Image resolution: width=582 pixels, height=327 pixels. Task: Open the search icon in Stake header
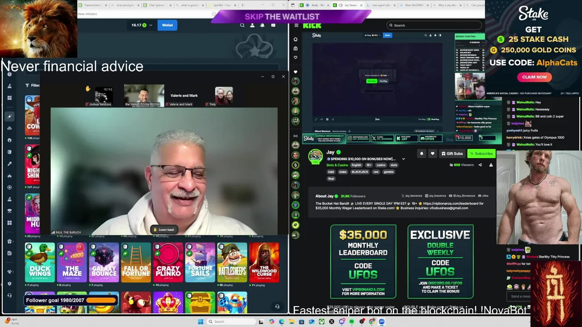242,25
